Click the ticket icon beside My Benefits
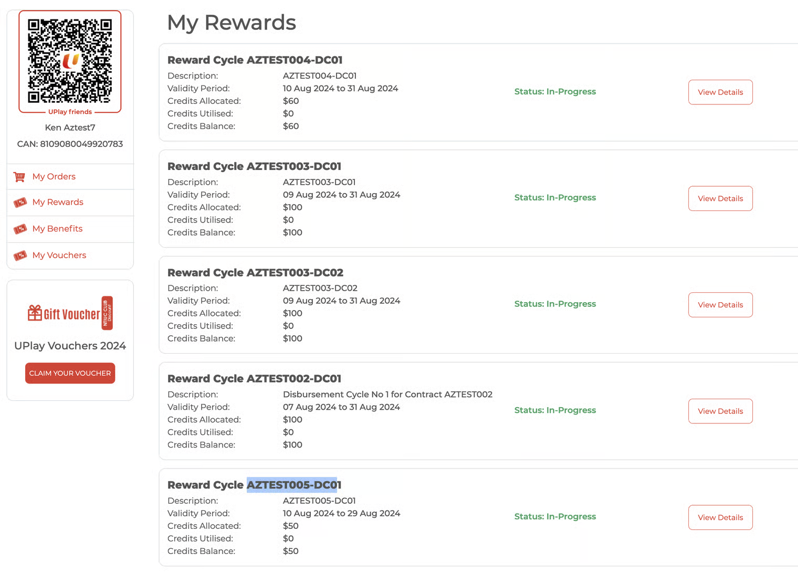798x575 pixels. tap(20, 229)
